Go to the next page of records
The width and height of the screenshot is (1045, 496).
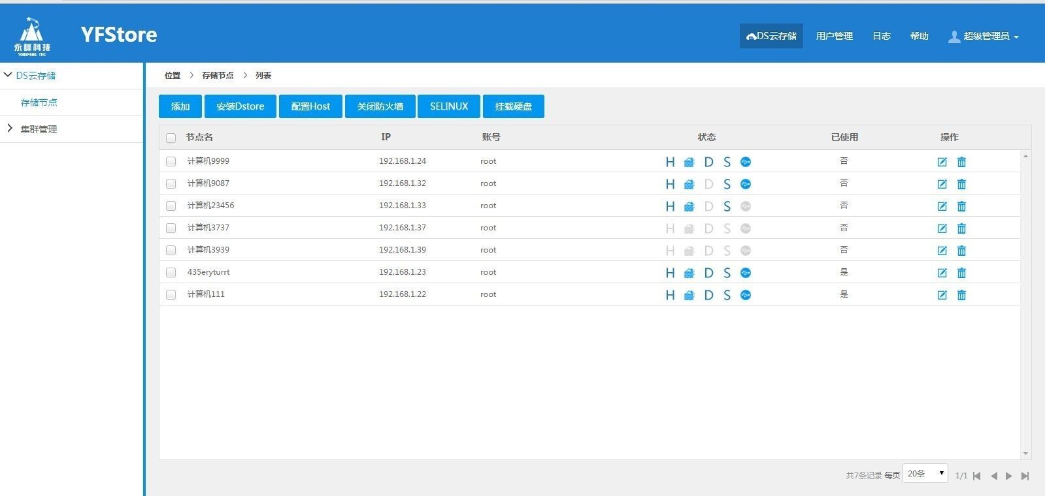coord(1009,476)
